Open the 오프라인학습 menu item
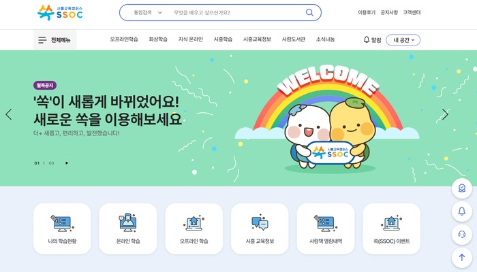 pyautogui.click(x=124, y=39)
